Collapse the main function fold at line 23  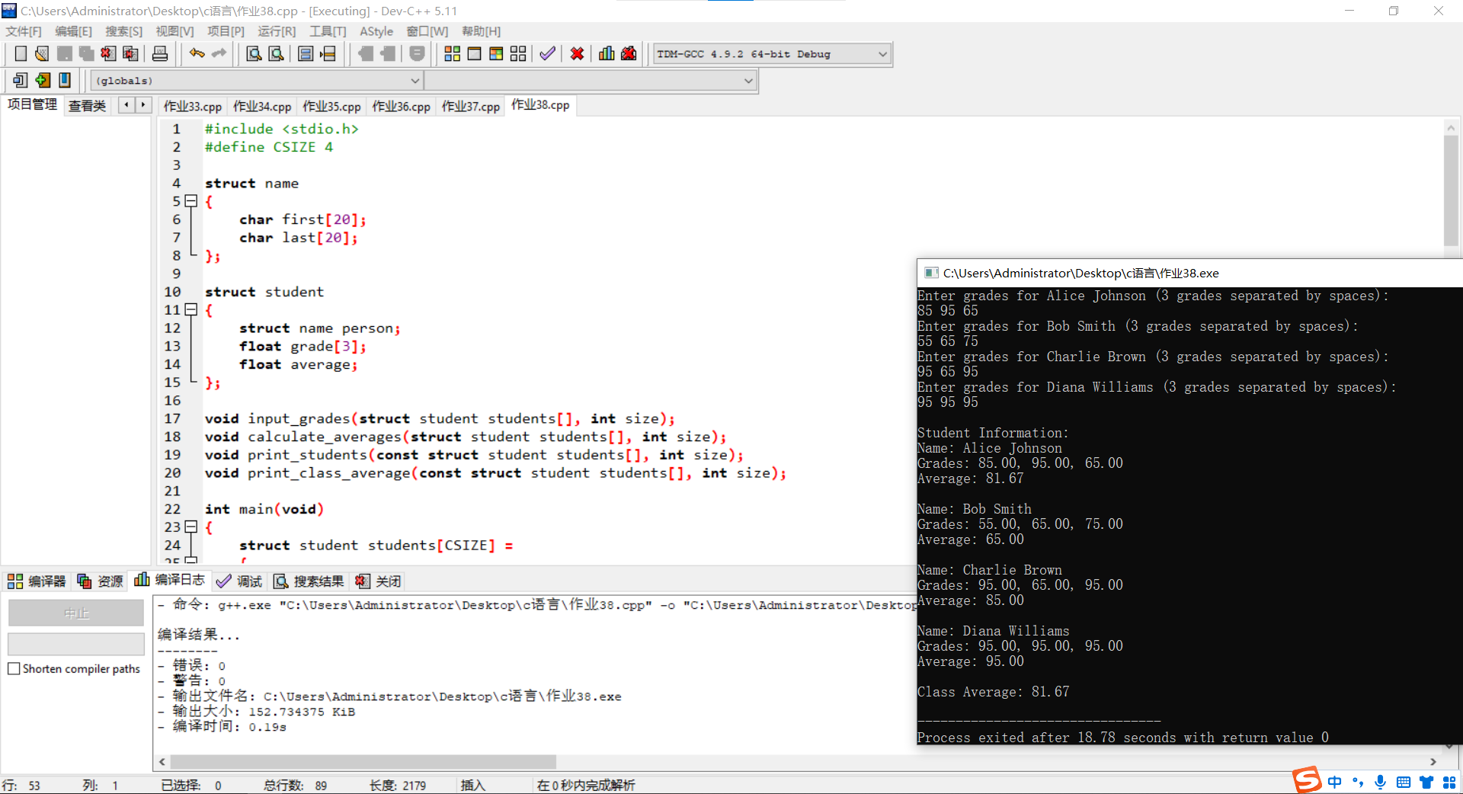(191, 527)
